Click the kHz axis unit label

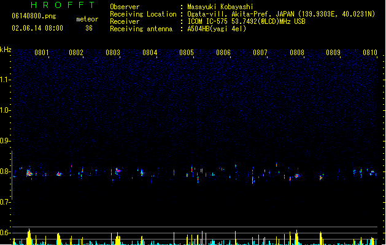[6, 50]
